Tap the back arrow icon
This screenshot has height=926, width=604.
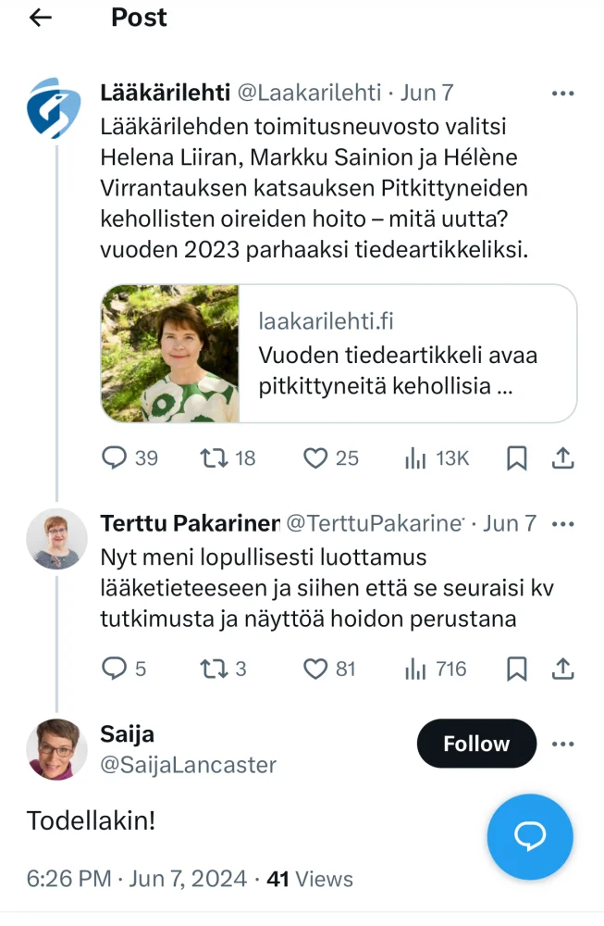point(41,18)
